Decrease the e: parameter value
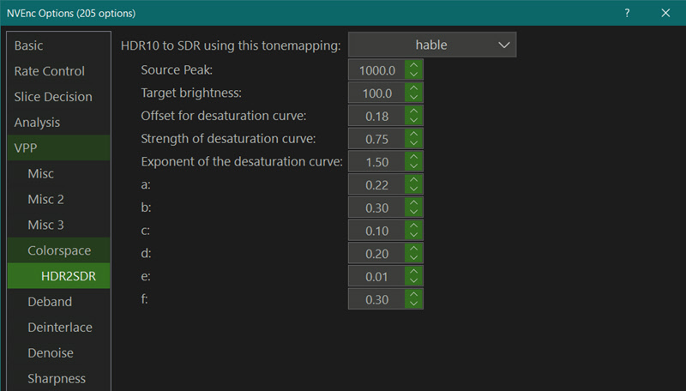 pyautogui.click(x=413, y=281)
